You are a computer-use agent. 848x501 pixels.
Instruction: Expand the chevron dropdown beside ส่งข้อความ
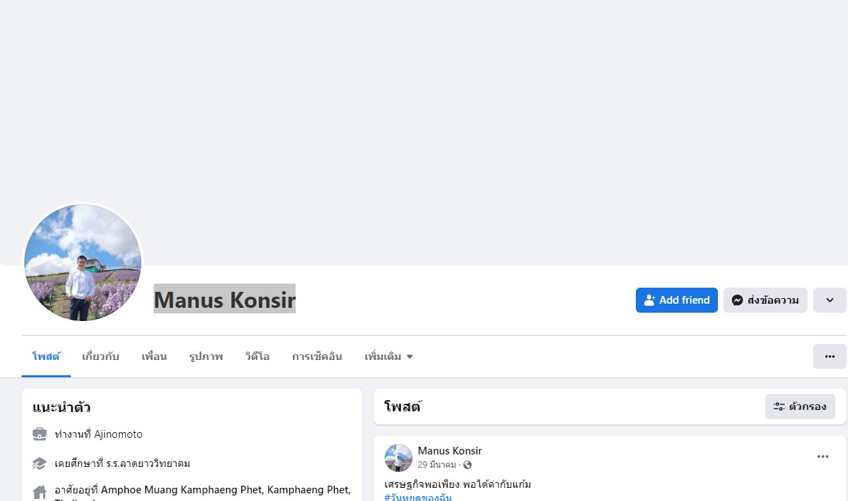point(829,300)
